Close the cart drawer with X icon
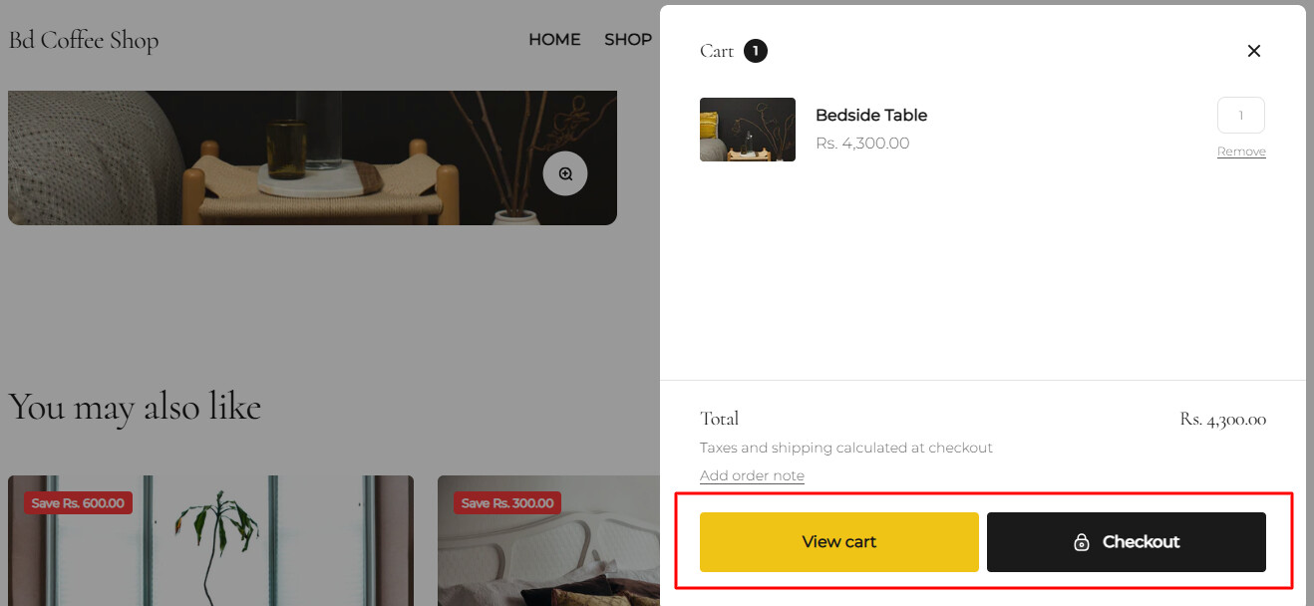This screenshot has width=1314, height=606. pyautogui.click(x=1254, y=51)
